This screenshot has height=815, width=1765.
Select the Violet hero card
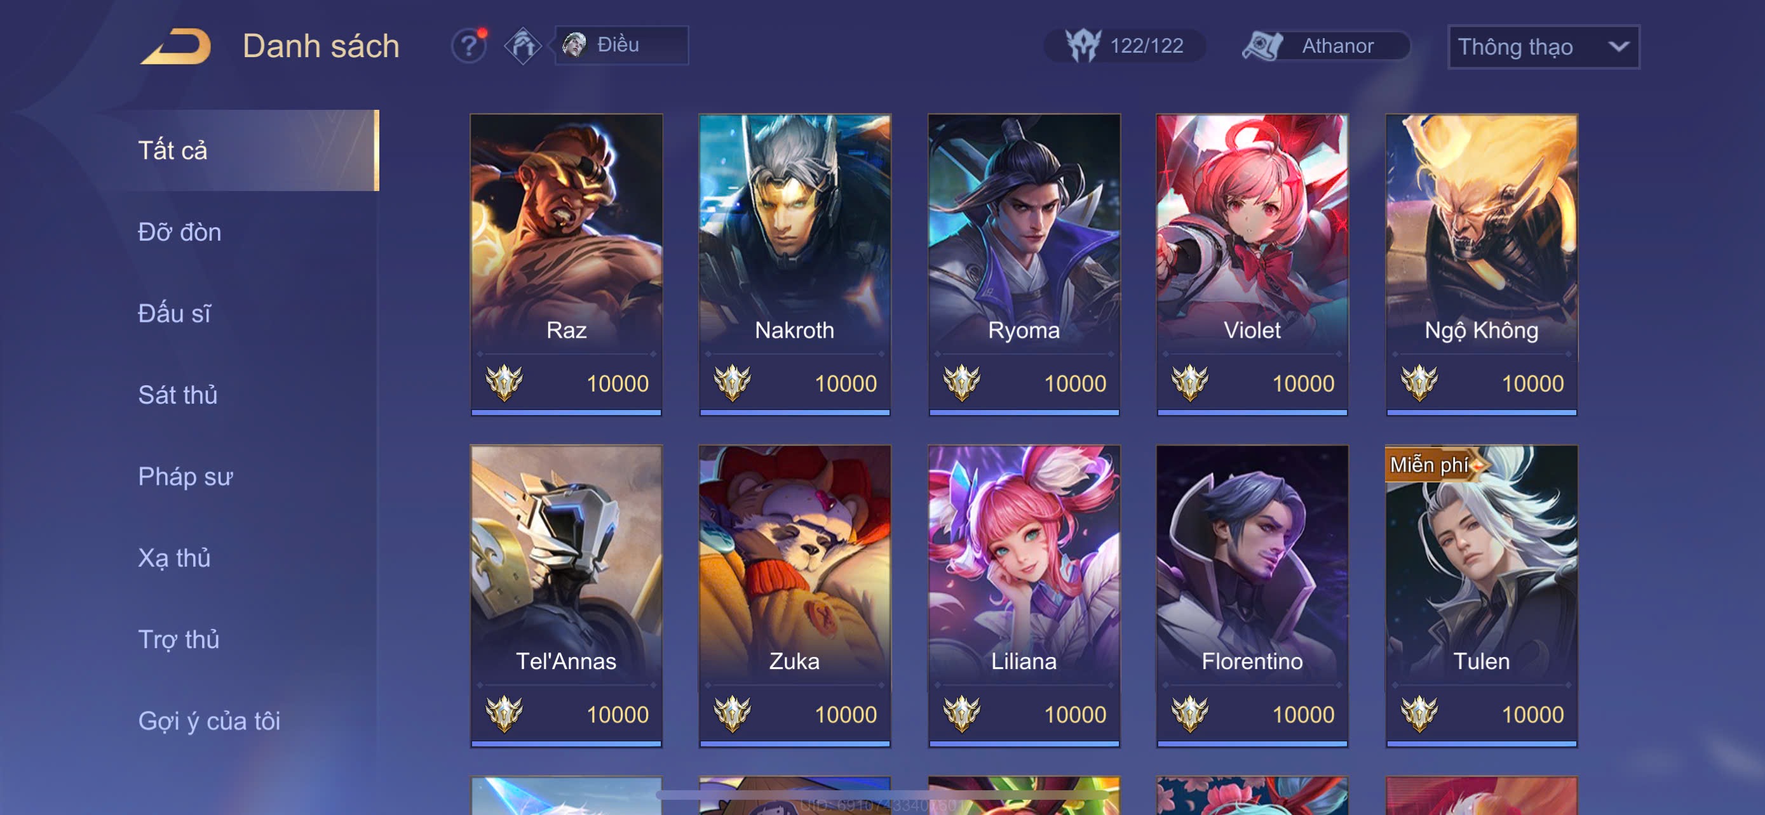point(1252,264)
